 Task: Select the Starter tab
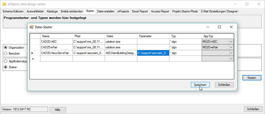(x=90, y=11)
